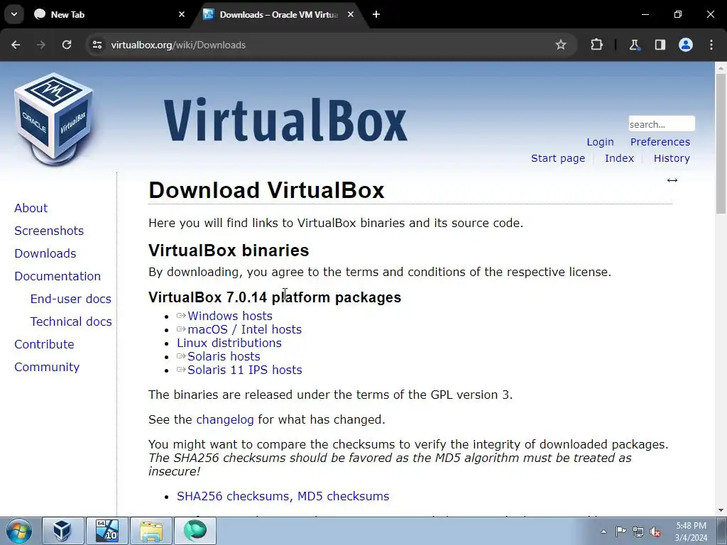Viewport: 727px width, 545px height.
Task: Open the changelog link
Action: pos(225,419)
